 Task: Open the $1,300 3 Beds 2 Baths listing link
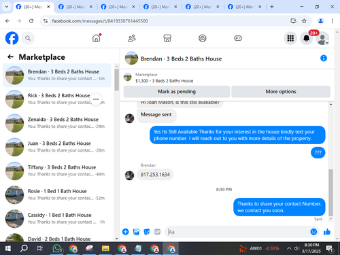pos(165,81)
